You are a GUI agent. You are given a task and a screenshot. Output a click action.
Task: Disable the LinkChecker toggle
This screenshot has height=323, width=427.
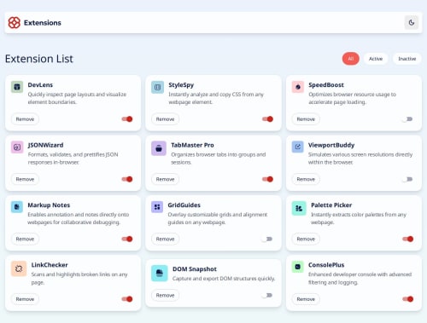(127, 299)
